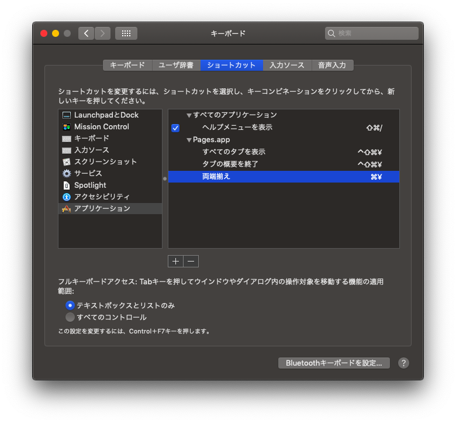This screenshot has height=423, width=456.
Task: Minimize the window with the yellow button
Action: (x=56, y=33)
